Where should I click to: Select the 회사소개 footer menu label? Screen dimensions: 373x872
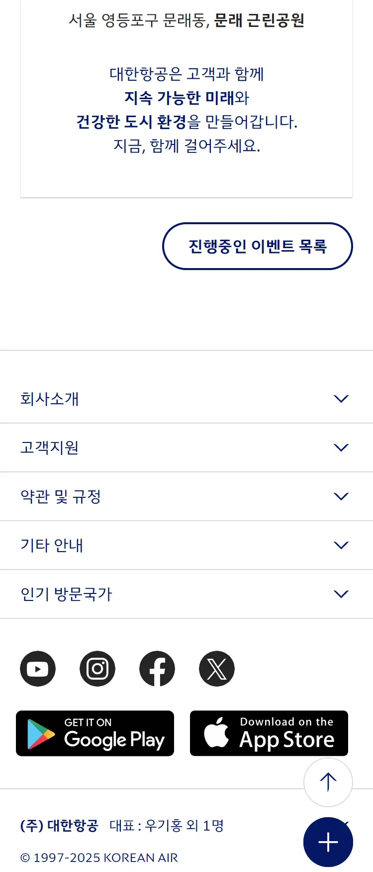(x=50, y=399)
